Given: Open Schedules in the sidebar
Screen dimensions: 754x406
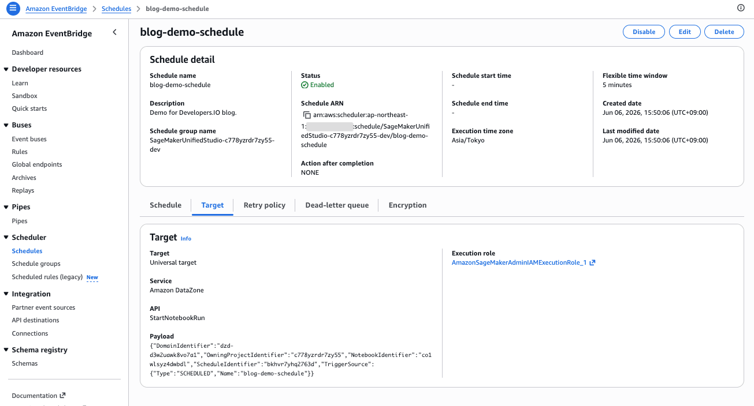Looking at the screenshot, I should click(27, 251).
